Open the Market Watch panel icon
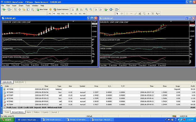196x122 pixels. coord(15,9)
